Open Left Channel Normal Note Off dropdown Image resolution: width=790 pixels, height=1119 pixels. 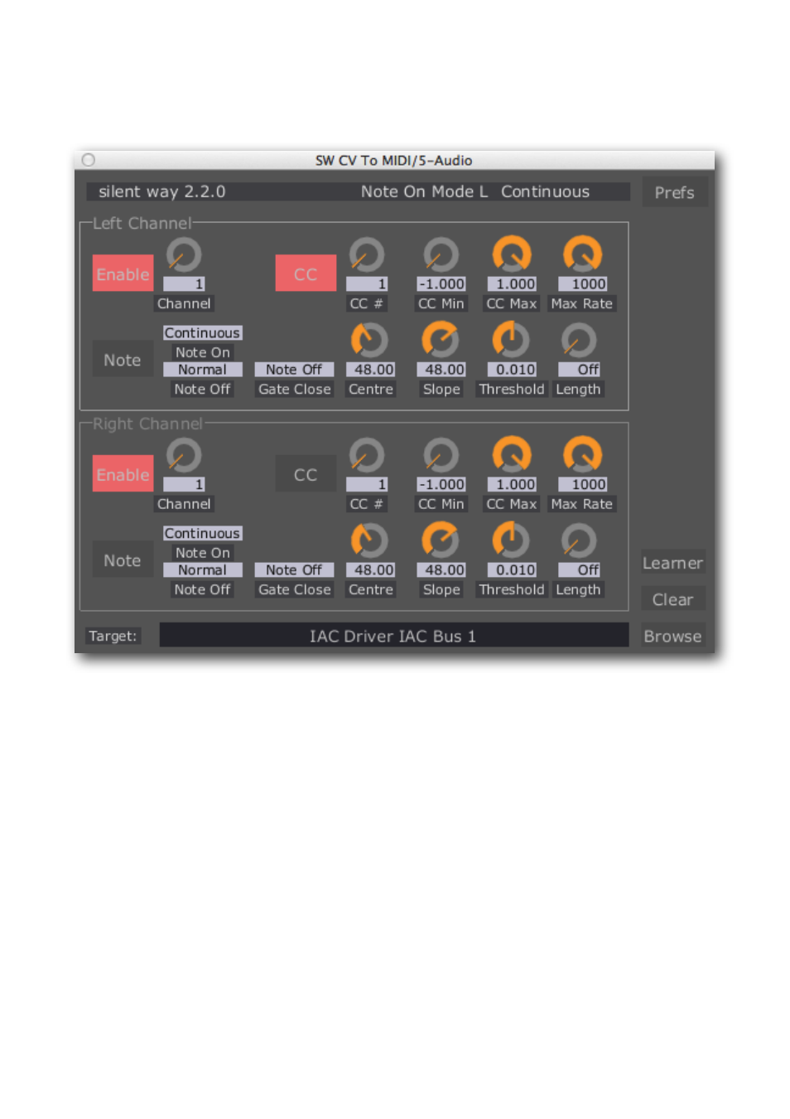click(x=202, y=370)
